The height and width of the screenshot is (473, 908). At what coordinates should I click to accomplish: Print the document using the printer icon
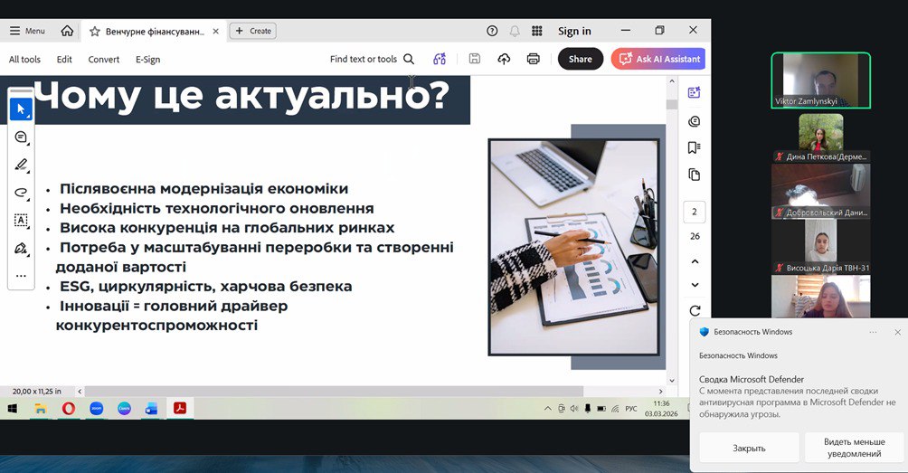tap(533, 59)
